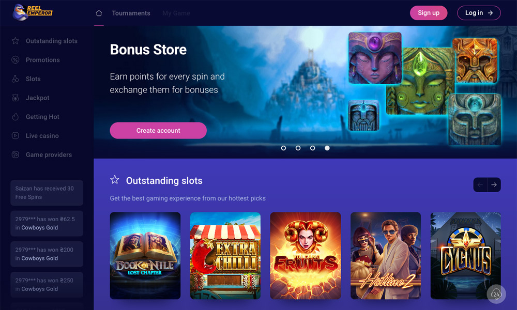Open the Extra Chilli game thumbnail
Image resolution: width=517 pixels, height=310 pixels.
tap(225, 256)
